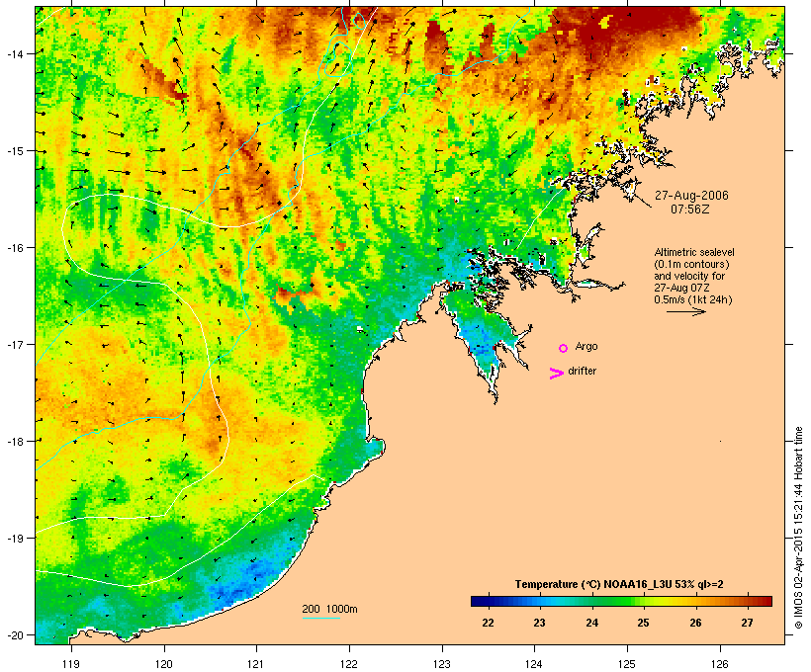Click the color bar tick label 23
Screen dimensions: 811x672
(x=539, y=623)
